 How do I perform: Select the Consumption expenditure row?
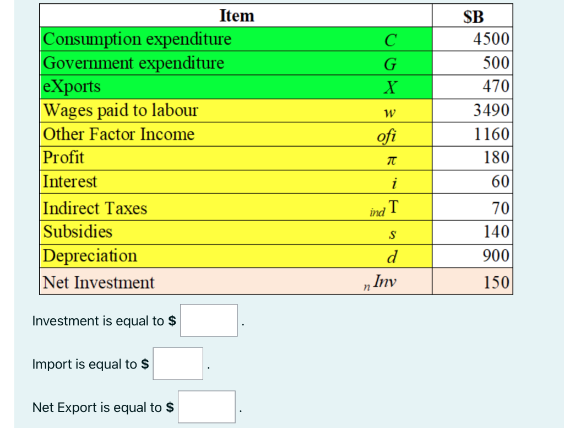click(165, 39)
